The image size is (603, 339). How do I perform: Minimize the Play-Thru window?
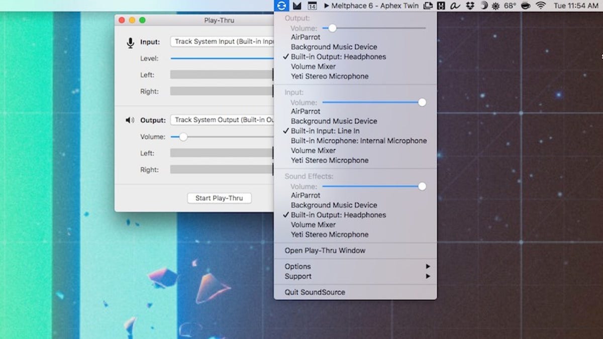coord(132,20)
